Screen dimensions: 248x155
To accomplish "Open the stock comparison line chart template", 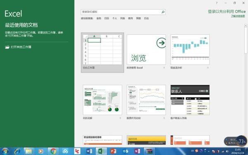I will click(146, 100).
